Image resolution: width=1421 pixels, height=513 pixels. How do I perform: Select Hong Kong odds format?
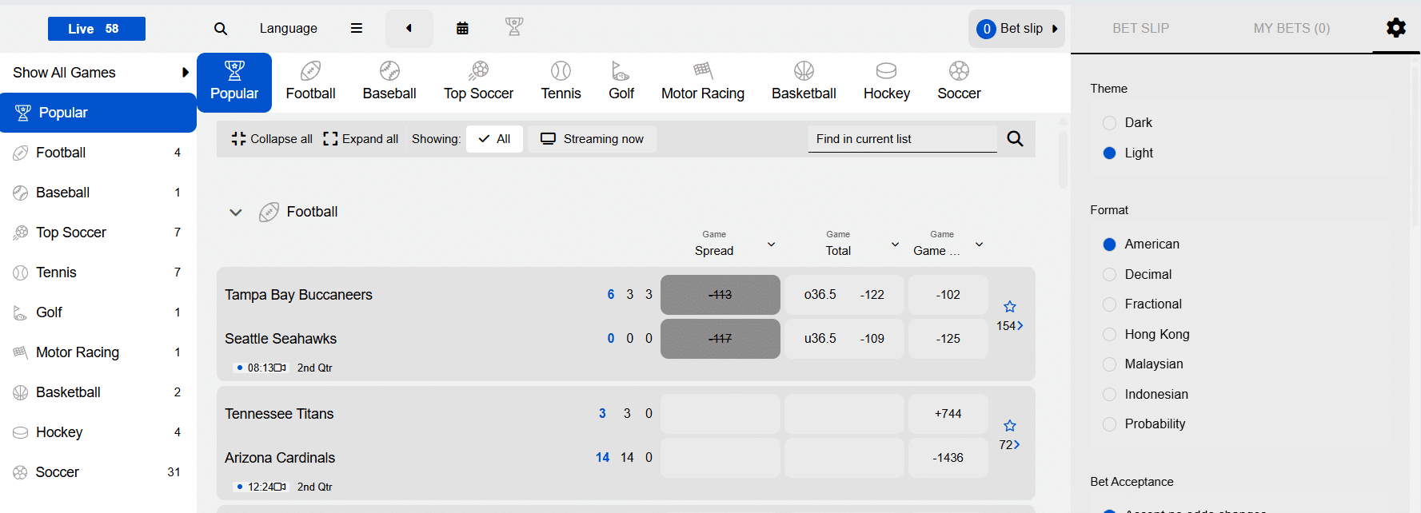1109,335
